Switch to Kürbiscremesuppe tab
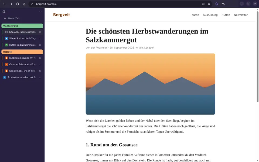 click(x=22, y=58)
